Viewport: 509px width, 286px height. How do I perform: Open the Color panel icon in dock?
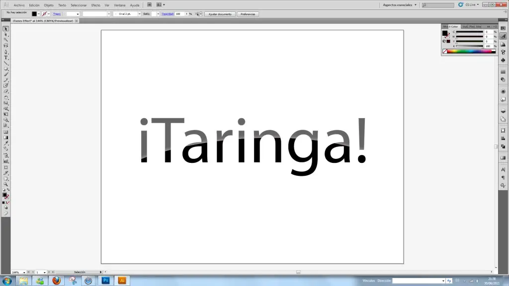click(503, 36)
